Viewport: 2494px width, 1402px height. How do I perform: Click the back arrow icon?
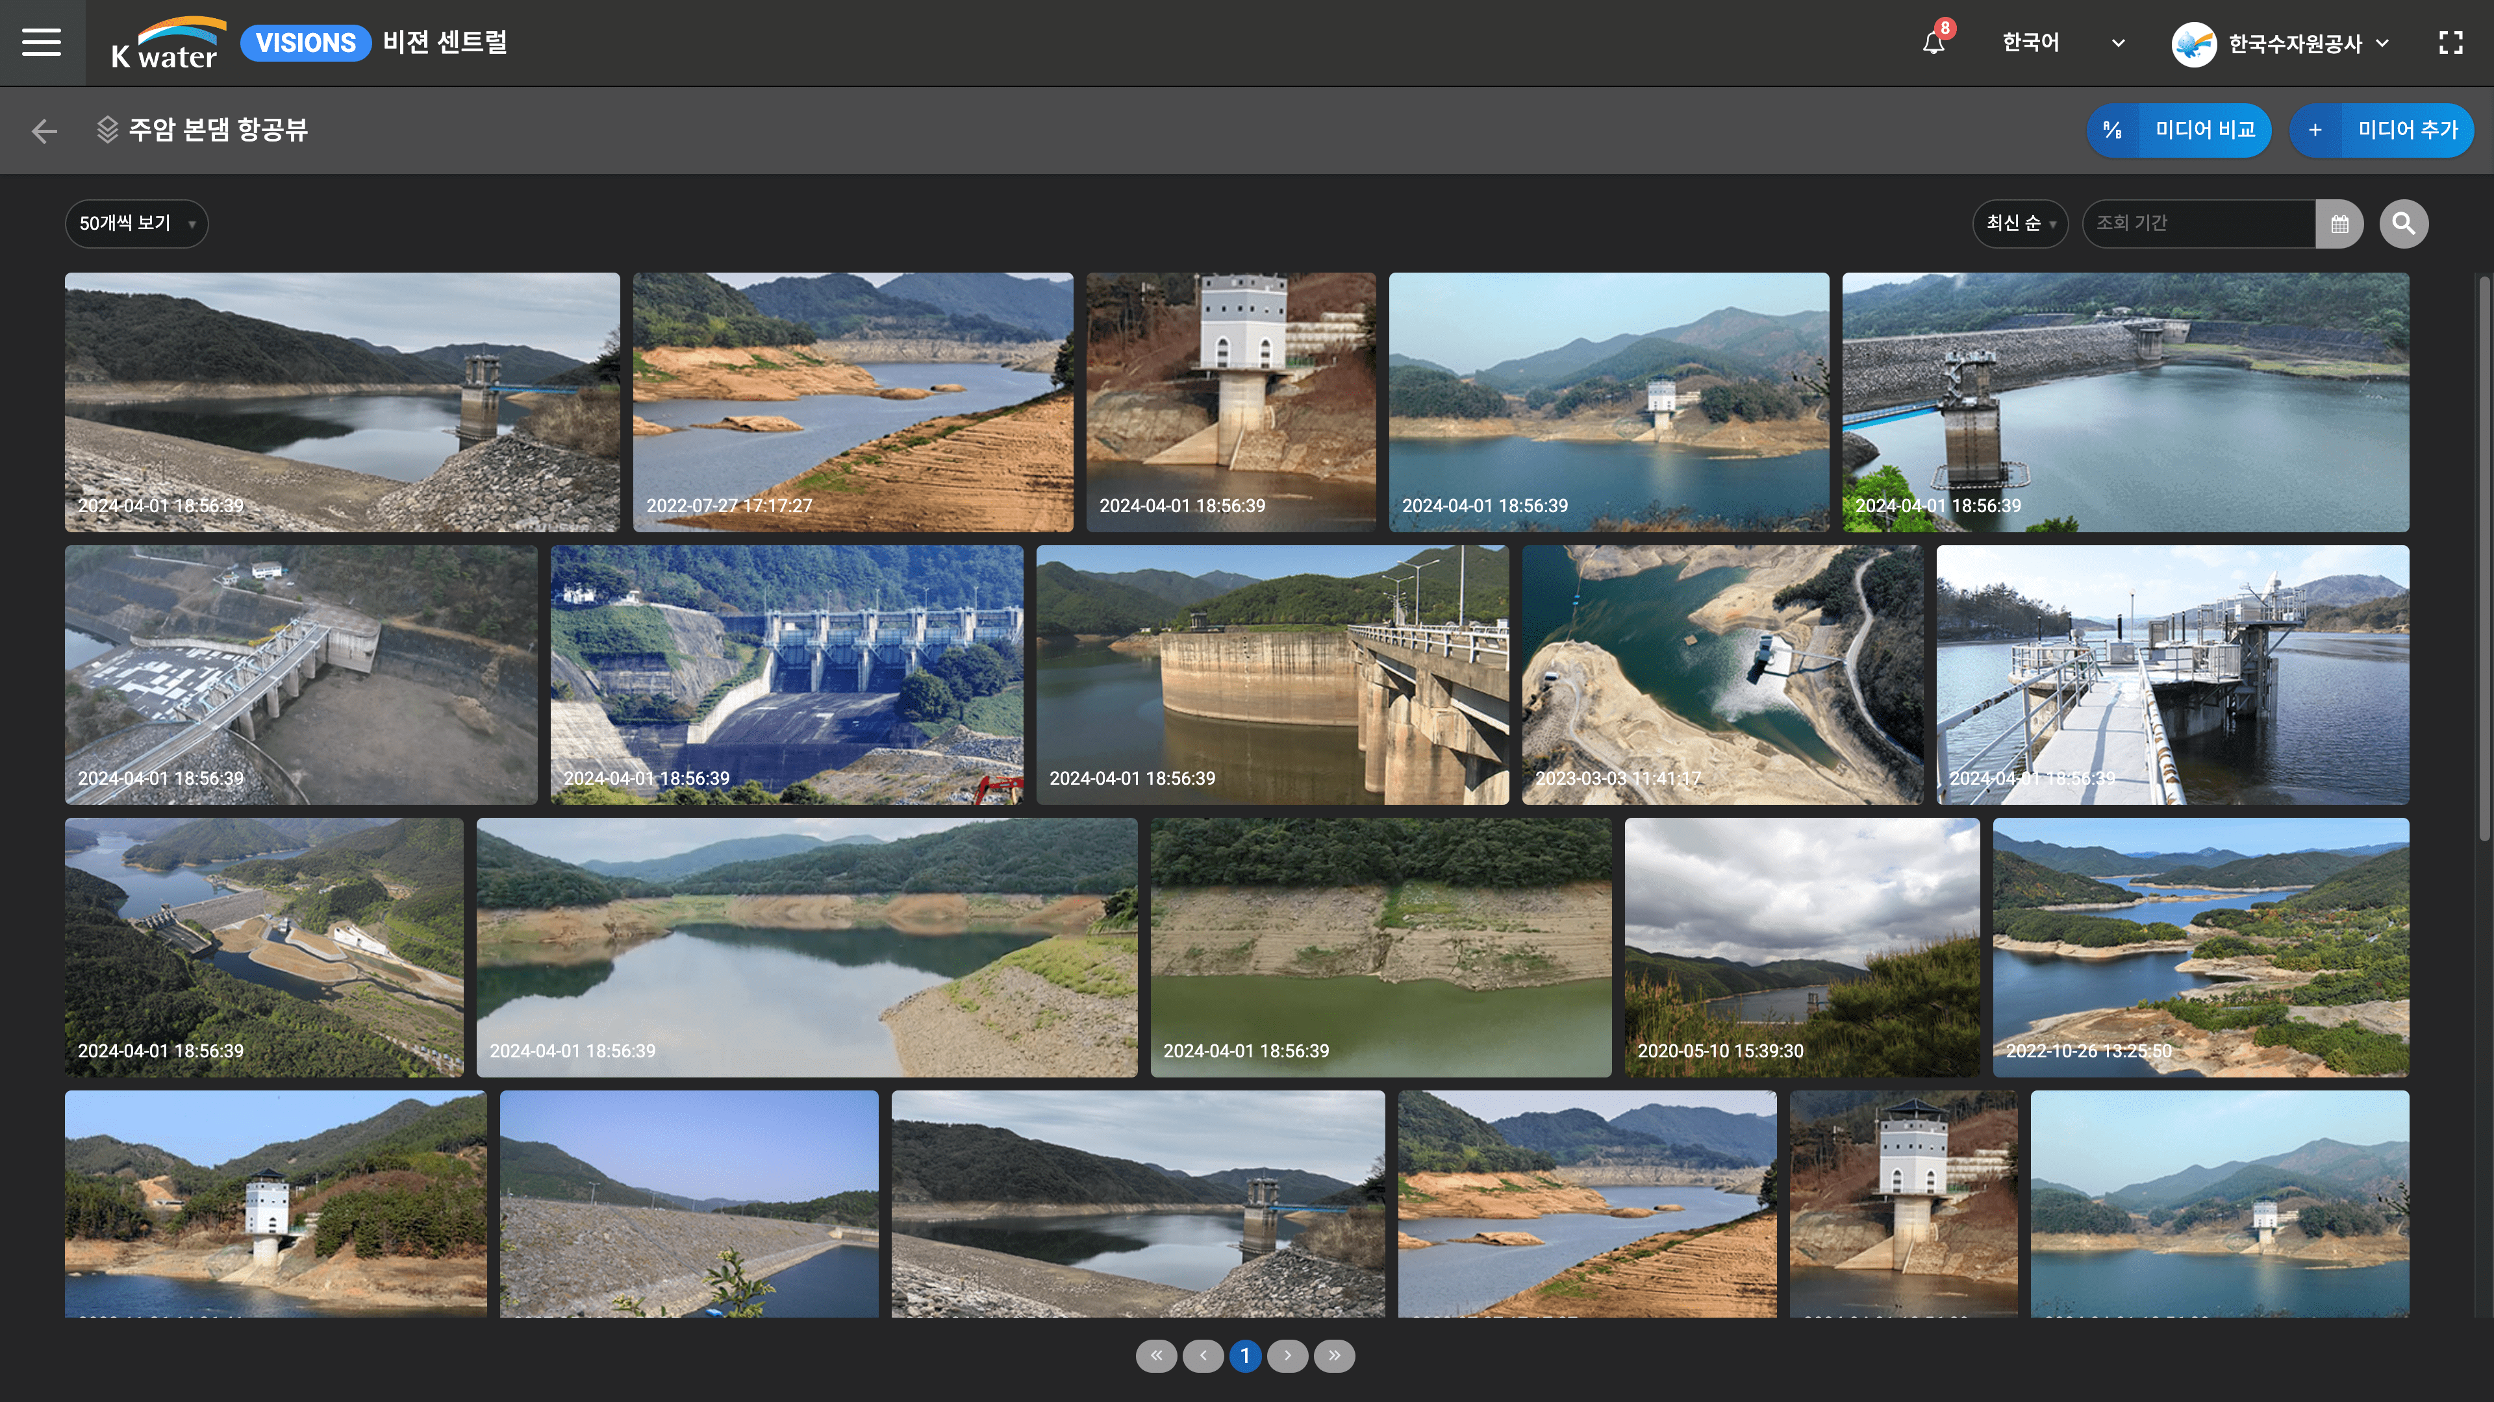coord(45,130)
